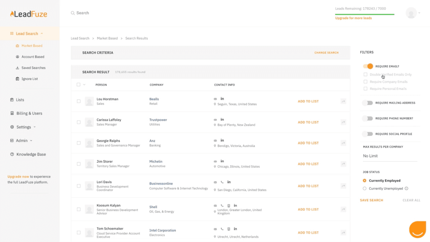Select the Currently Employed radio button

coord(364,180)
